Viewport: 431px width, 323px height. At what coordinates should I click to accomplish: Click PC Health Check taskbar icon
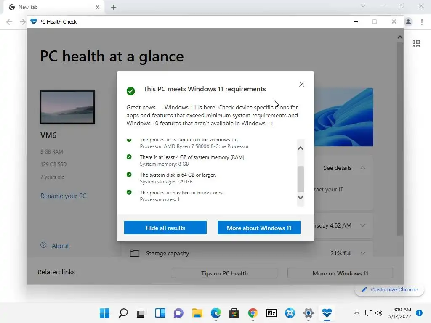tap(327, 313)
